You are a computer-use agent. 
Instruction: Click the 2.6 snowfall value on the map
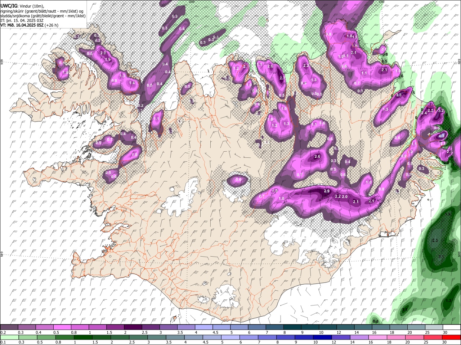pos(317,157)
